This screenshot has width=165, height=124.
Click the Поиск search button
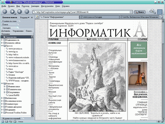[140, 12]
